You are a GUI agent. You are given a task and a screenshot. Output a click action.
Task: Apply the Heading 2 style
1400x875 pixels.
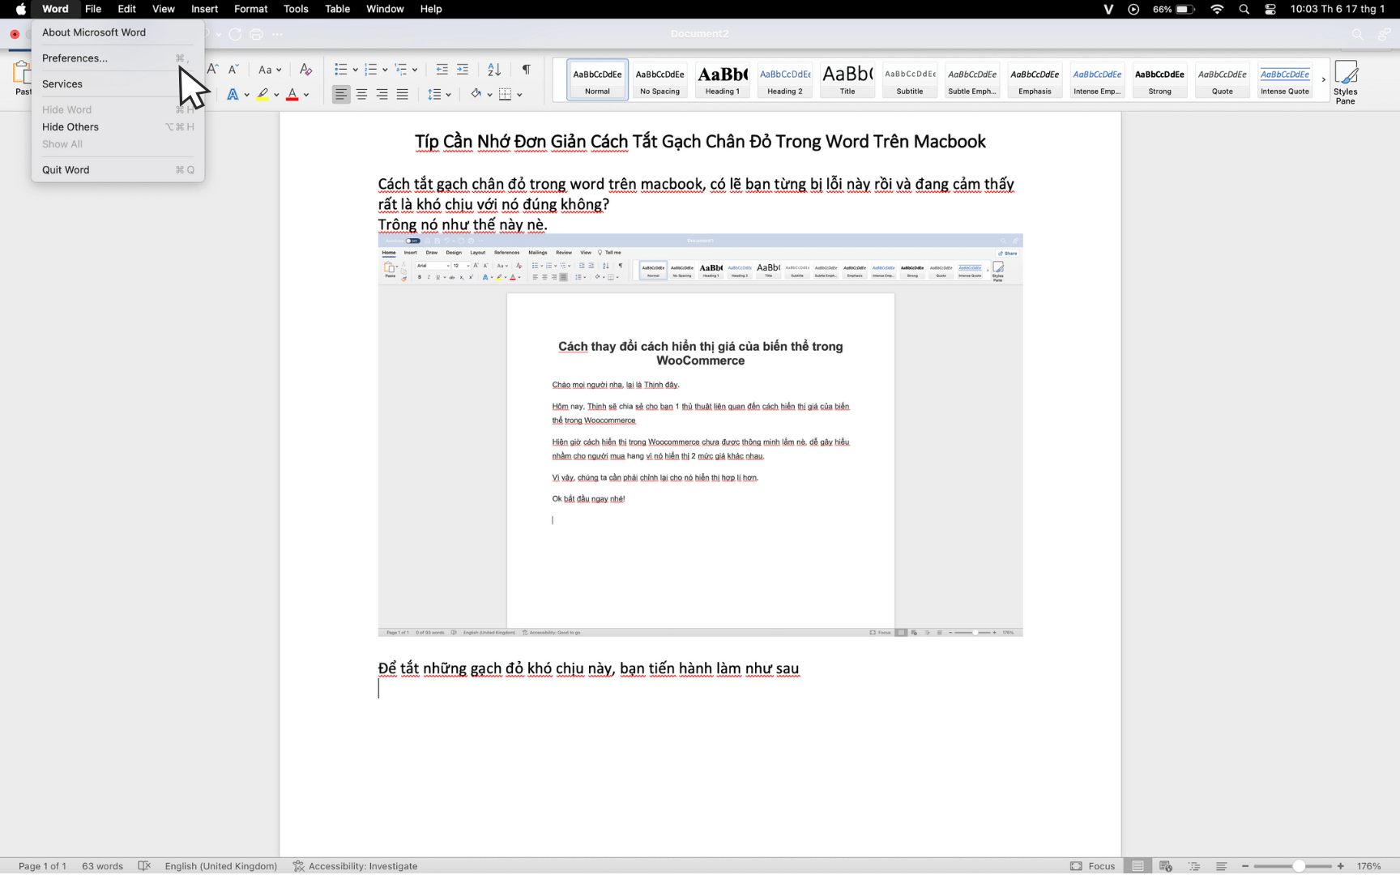pos(784,79)
